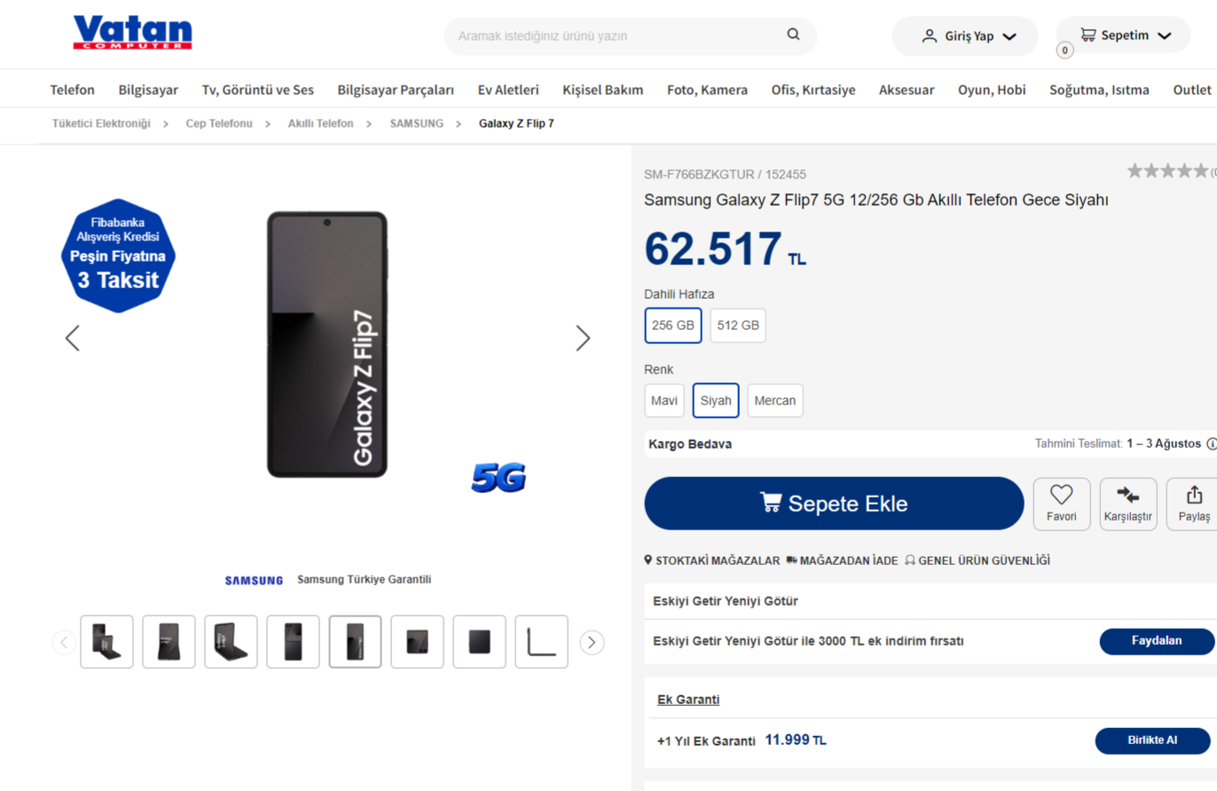Click the 62.517 TL price
The image size is (1217, 791).
725,249
